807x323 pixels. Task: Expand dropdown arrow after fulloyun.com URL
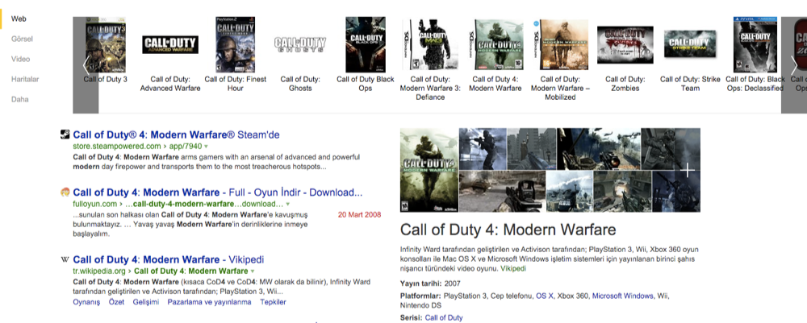click(287, 205)
